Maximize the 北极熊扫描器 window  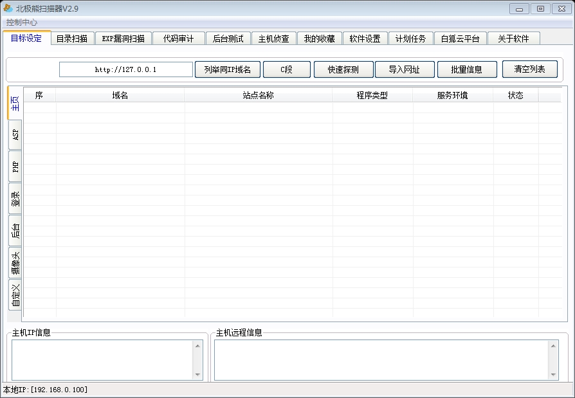click(x=540, y=9)
